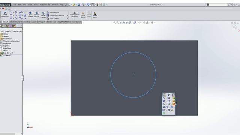The image size is (240, 135).
Task: Pick the Polygon tool in the Sketch ribbon
Action: 16,18
